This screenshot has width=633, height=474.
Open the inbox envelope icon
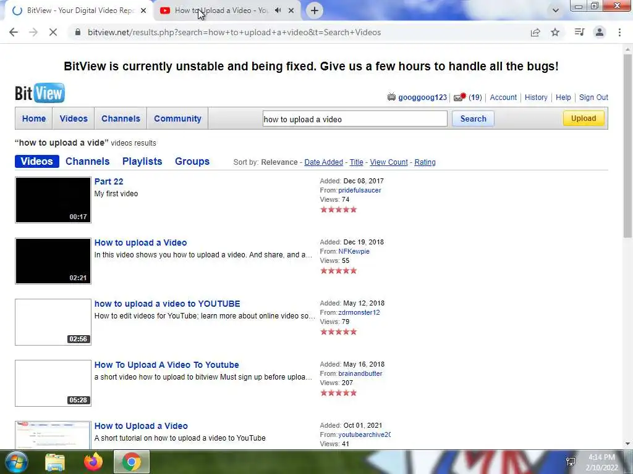pos(460,97)
